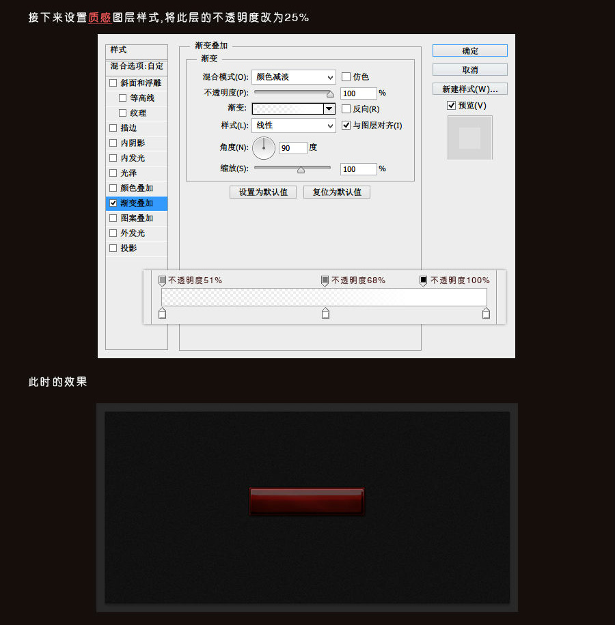Click 设置为默认值 button

click(263, 192)
